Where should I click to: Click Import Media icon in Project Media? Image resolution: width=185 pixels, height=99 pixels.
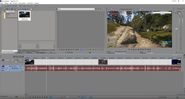click(5, 9)
